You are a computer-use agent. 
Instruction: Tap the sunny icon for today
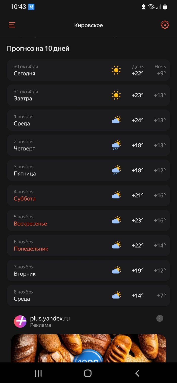click(116, 70)
